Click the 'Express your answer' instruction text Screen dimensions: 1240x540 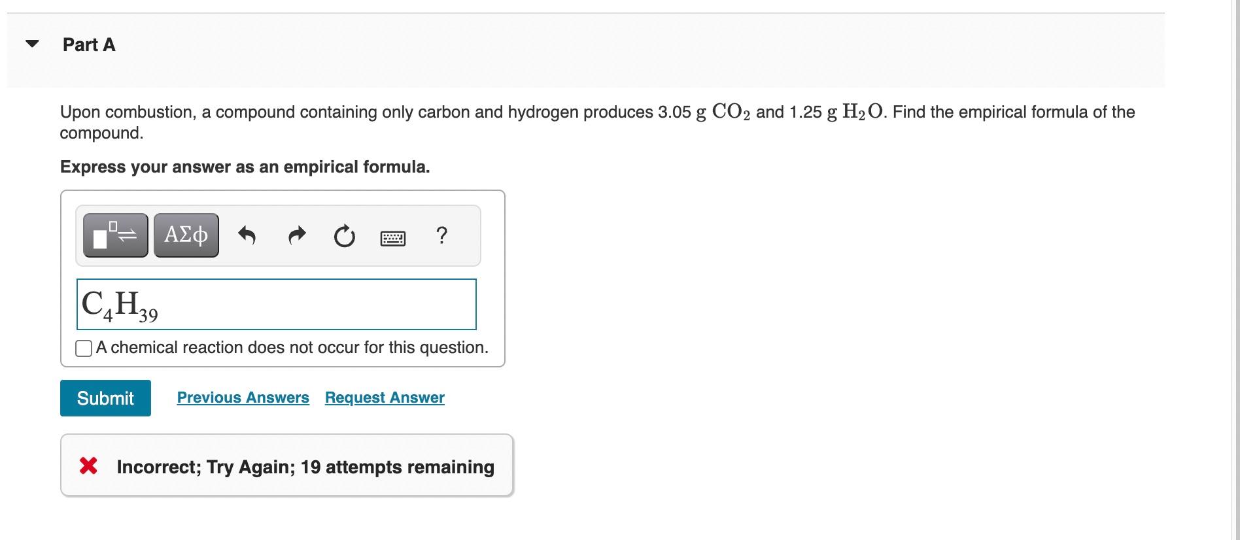click(245, 167)
